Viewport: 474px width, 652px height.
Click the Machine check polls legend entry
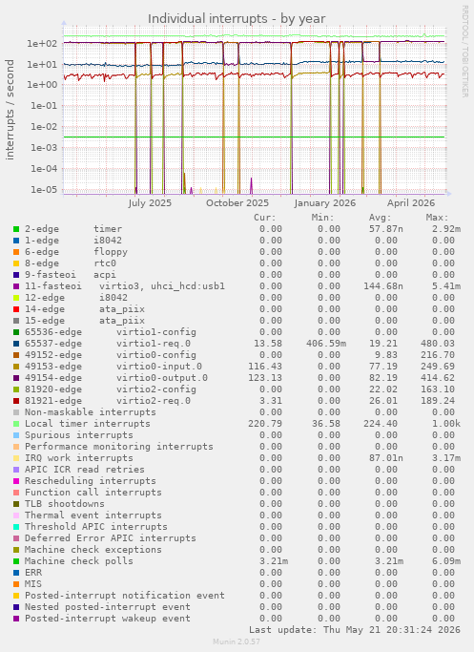point(79,561)
